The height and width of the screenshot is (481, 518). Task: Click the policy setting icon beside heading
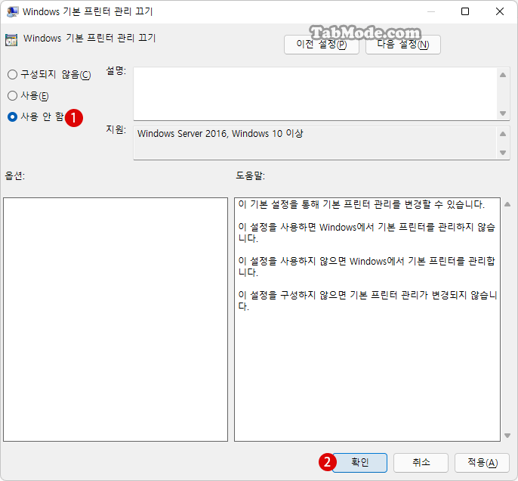click(x=11, y=39)
